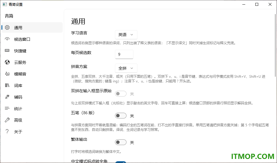The width and height of the screenshot is (277, 163).
Task: Click the 青简设置 app icon in title bar
Action: (x=5, y=4)
